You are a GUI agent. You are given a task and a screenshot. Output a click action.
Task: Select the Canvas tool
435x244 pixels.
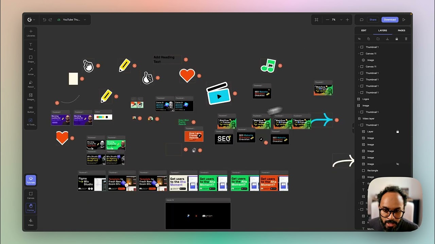(x=31, y=195)
